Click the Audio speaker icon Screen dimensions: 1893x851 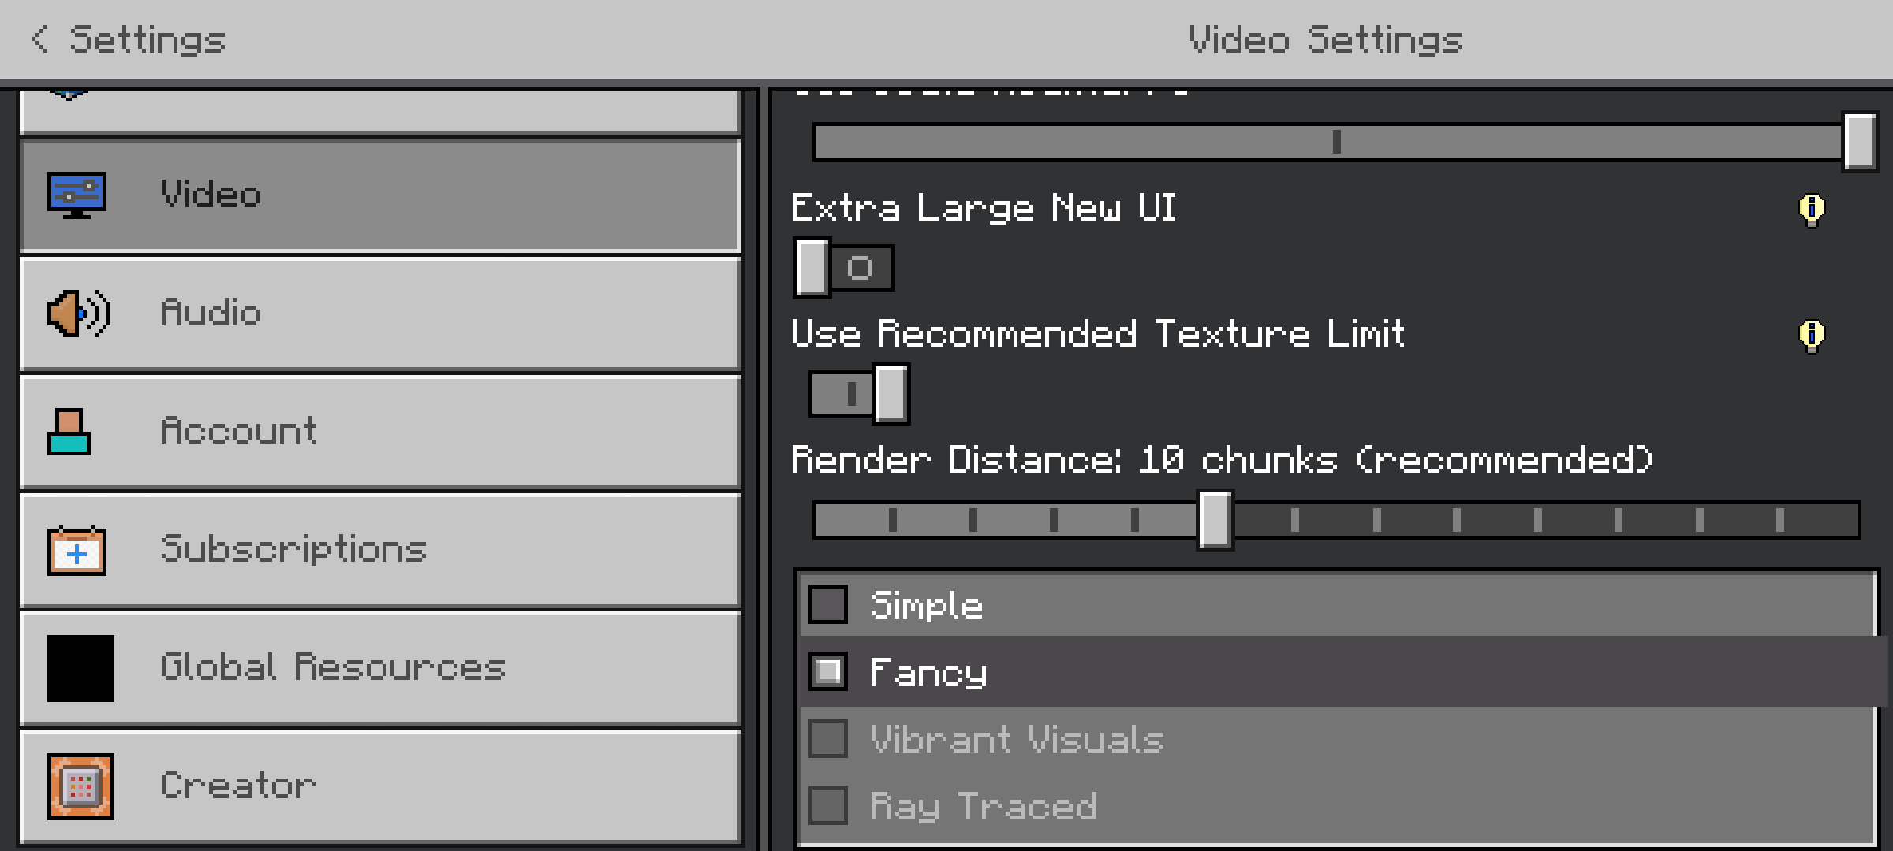79,314
